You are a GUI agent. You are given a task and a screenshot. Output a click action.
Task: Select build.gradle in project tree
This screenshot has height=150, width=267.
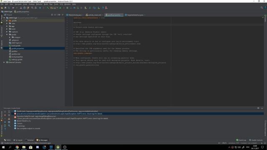point(16,45)
